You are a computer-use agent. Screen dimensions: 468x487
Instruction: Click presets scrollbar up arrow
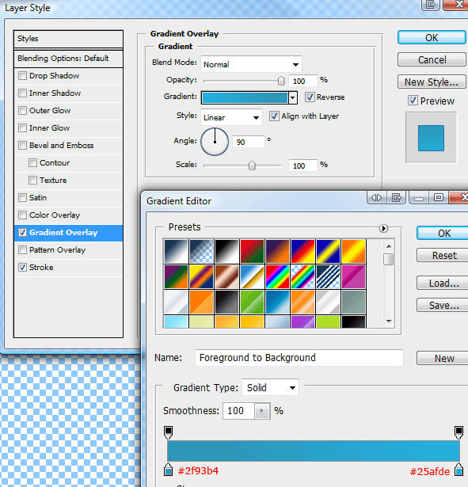[389, 246]
